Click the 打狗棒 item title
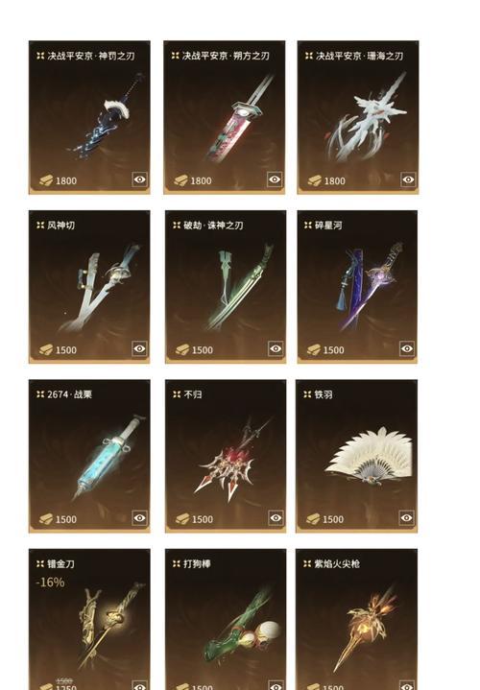 coord(197,563)
